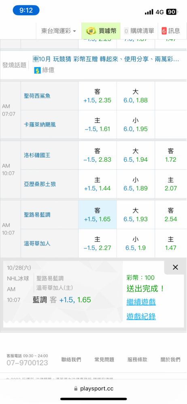Deselect highlighted 客 +1.5, 1.65 bet cell
This screenshot has width=187, height=404.
(98, 215)
